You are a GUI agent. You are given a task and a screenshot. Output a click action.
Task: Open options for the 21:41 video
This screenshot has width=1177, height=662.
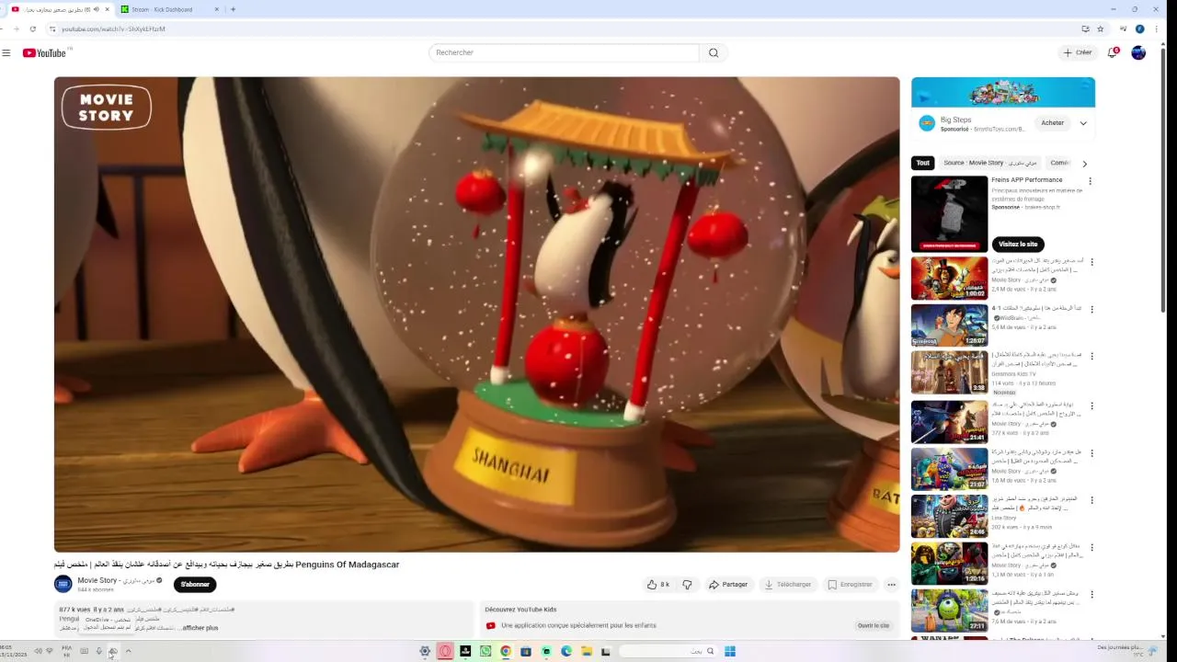1091,405
